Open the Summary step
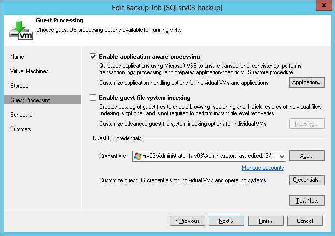The height and width of the screenshot is (236, 335). click(21, 129)
